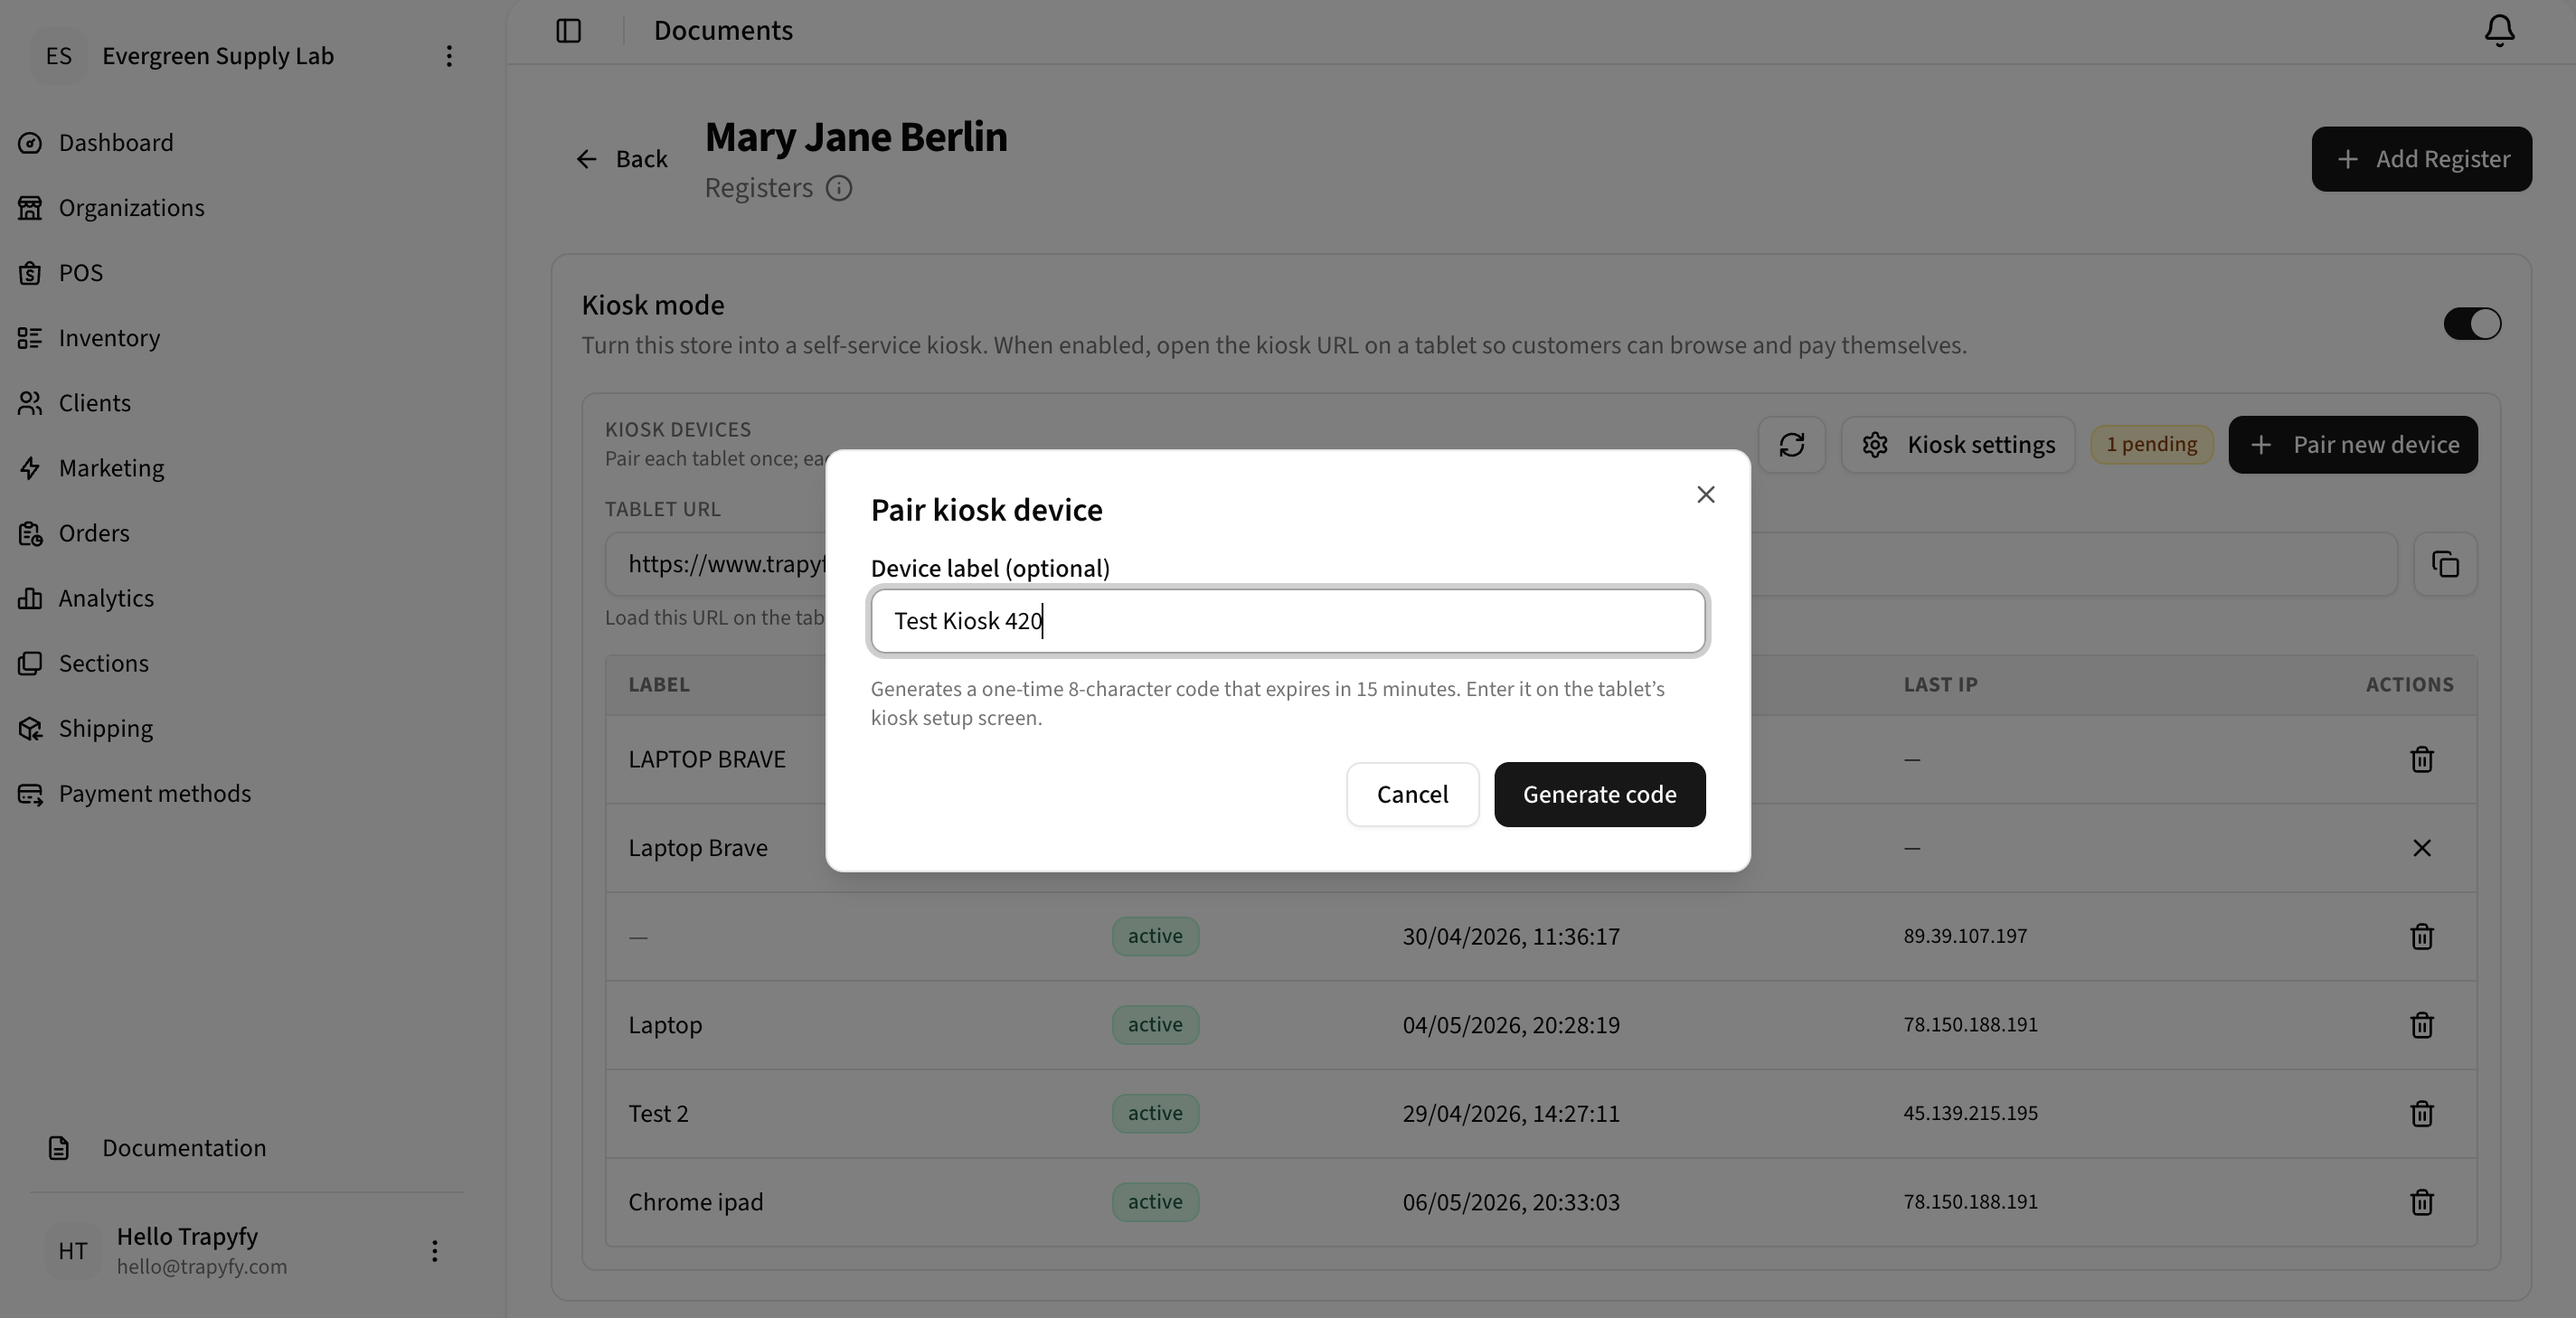This screenshot has height=1318, width=2576.
Task: Click the Shipping package icon
Action: [30, 728]
